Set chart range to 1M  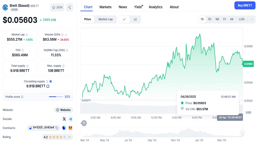pos(217,19)
